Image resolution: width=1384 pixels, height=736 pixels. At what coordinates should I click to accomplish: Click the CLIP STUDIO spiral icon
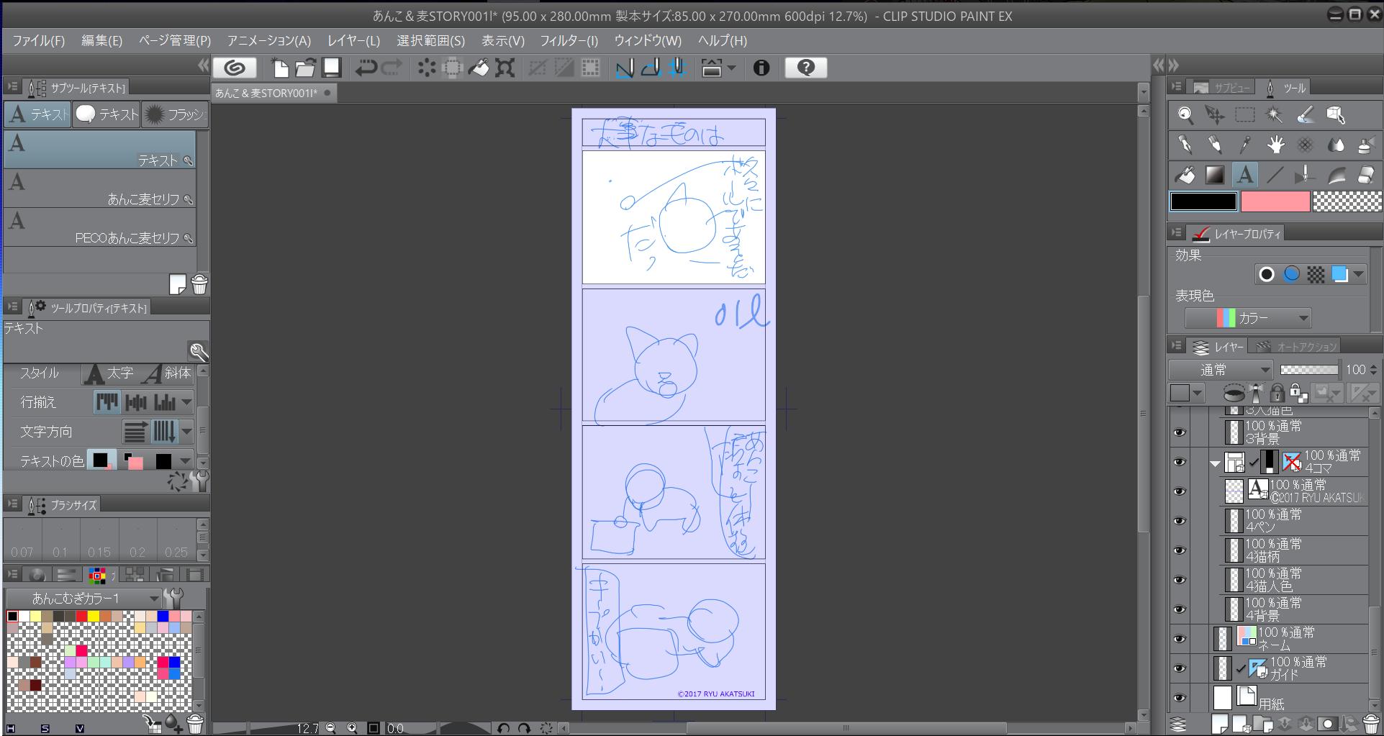point(235,68)
